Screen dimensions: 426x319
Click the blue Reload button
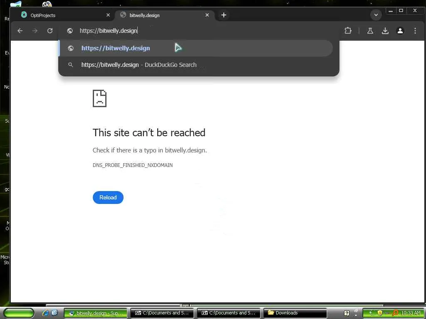pyautogui.click(x=108, y=197)
